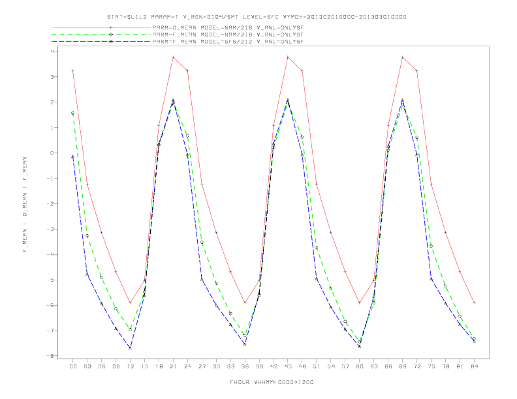
Task: Click x-axis tick label 72
Action: 416,366
